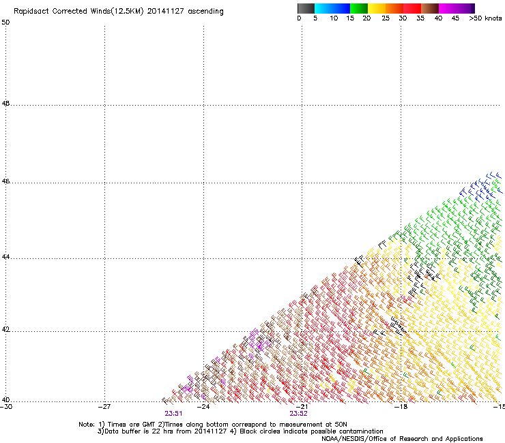Click the purple time stamp '23:51'
505x443 pixels.
coord(173,414)
